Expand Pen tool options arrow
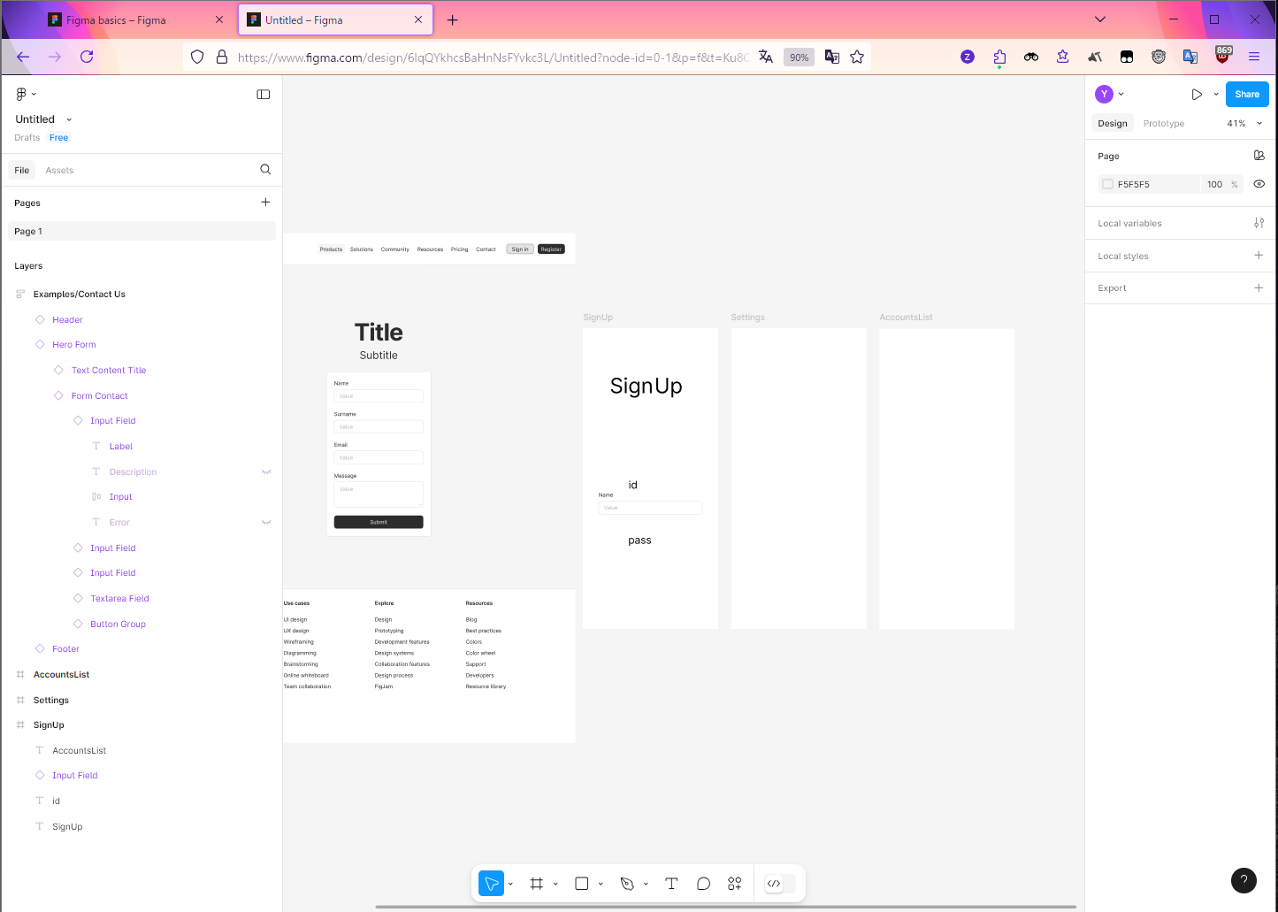The height and width of the screenshot is (912, 1278). click(x=647, y=884)
